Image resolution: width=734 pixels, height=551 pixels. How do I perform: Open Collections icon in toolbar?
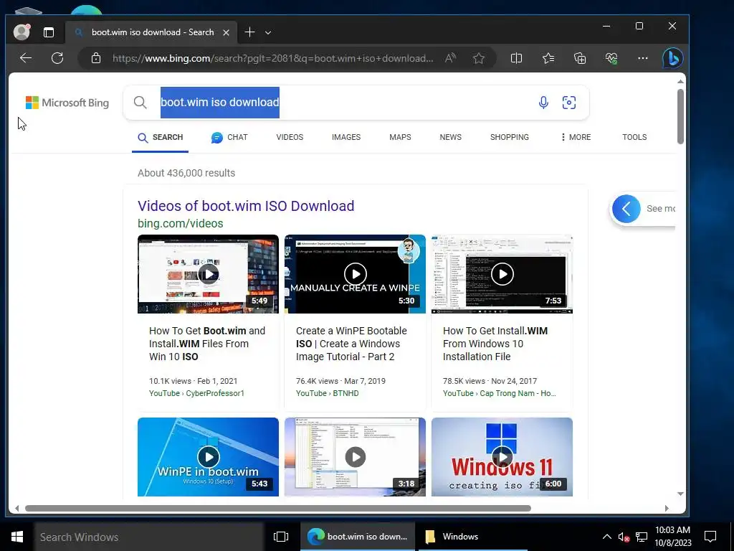579,58
